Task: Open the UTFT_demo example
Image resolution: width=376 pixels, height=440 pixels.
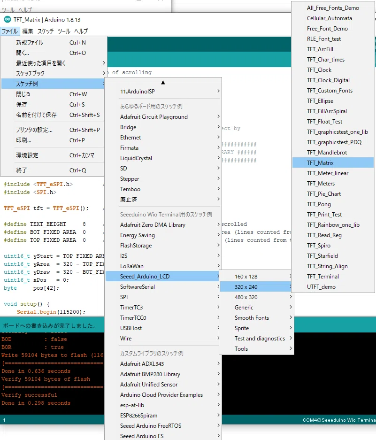Action: (333, 287)
